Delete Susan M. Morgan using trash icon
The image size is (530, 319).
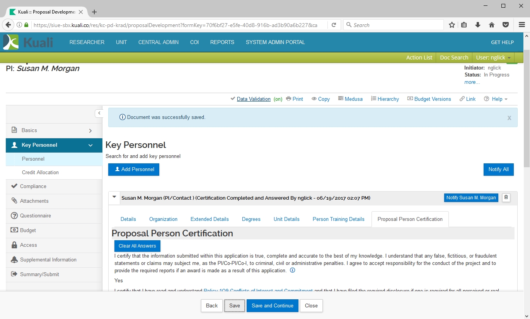tap(506, 198)
